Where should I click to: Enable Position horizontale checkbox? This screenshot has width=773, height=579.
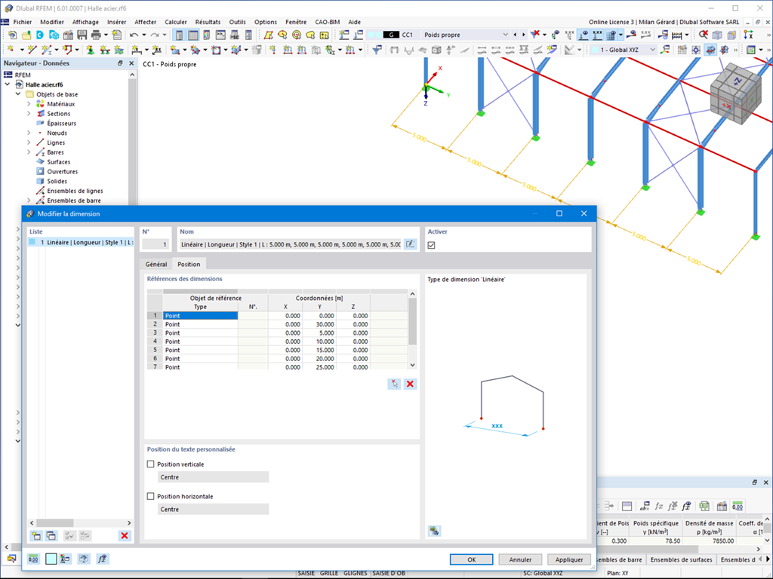point(151,496)
